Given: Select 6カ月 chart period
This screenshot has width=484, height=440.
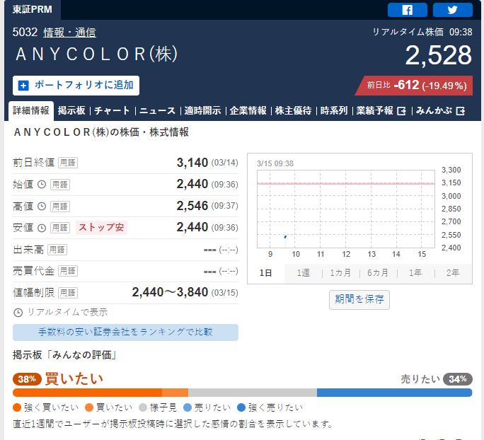Looking at the screenshot, I should 378,273.
